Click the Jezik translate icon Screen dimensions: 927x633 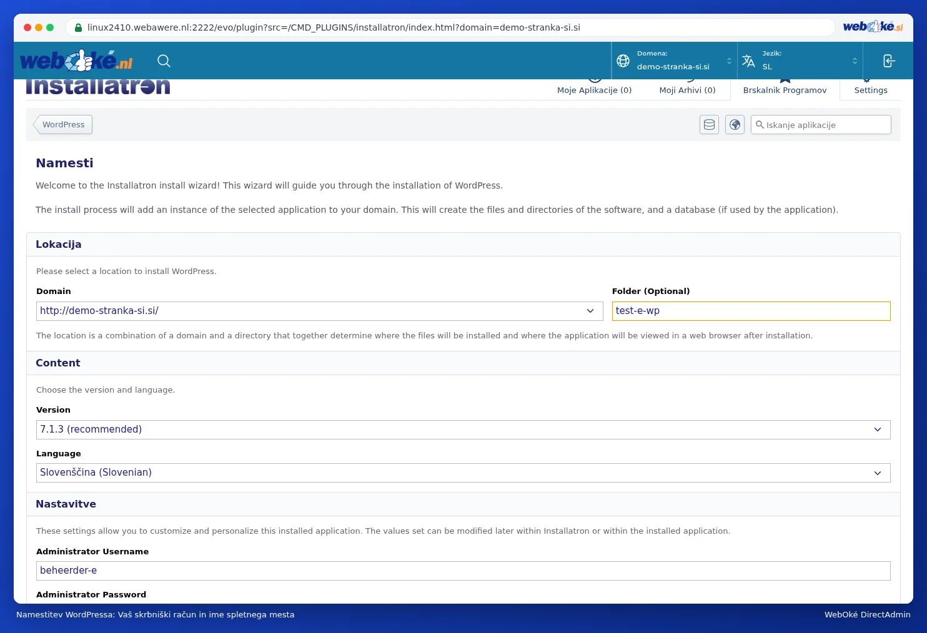(748, 61)
